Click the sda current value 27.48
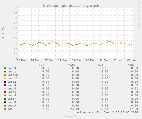 (x=45, y=109)
